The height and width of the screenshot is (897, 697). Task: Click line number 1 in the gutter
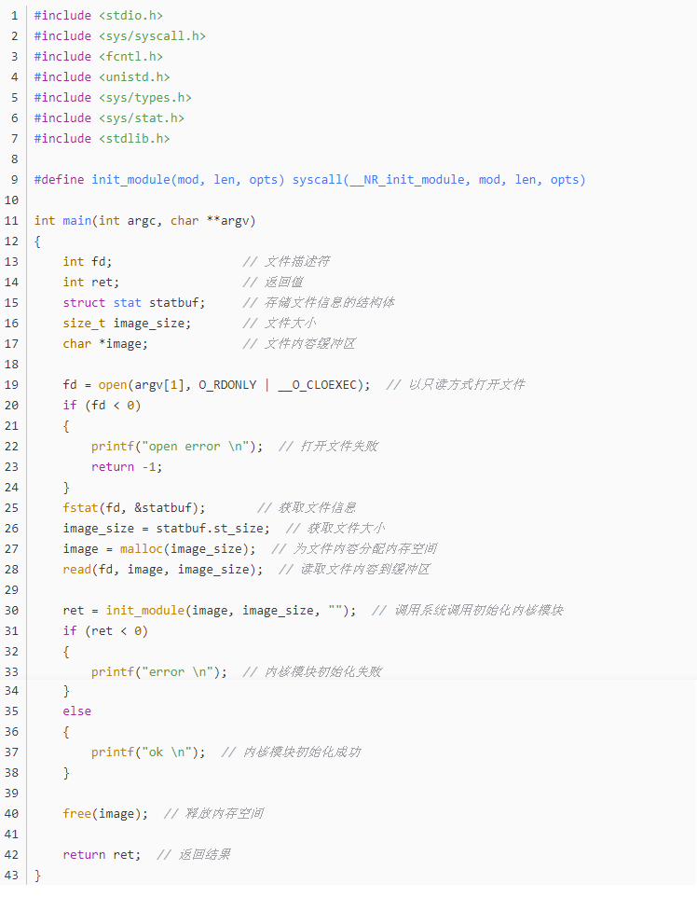click(x=15, y=16)
